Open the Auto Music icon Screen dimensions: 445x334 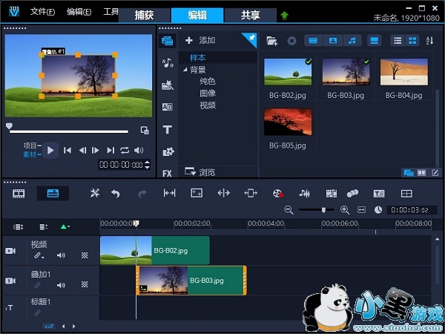click(332, 194)
